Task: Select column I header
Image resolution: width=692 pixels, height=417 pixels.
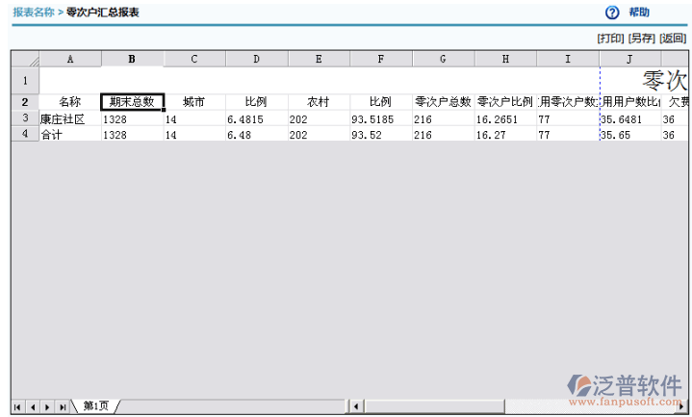Action: (568, 59)
